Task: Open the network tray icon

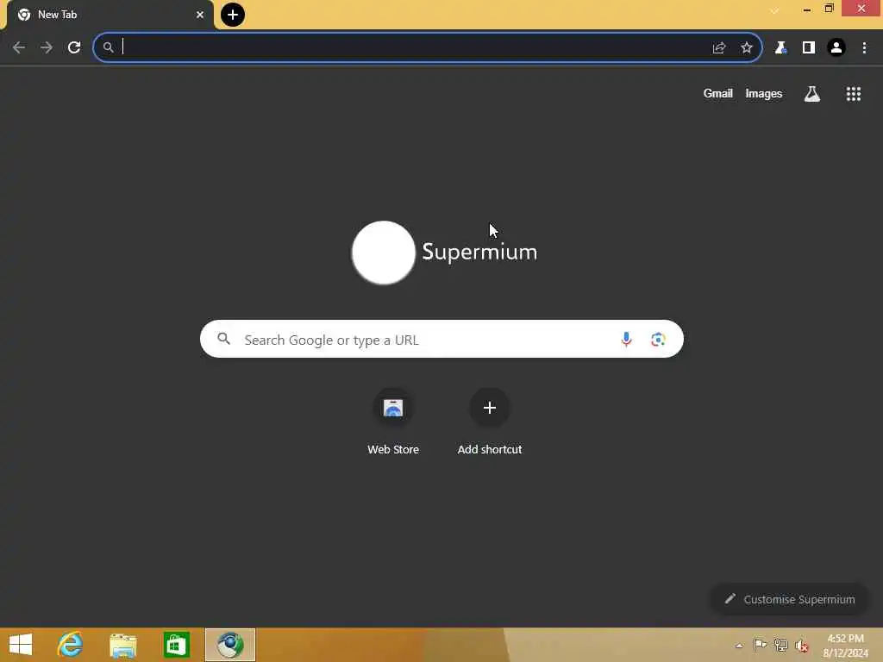Action: point(780,645)
